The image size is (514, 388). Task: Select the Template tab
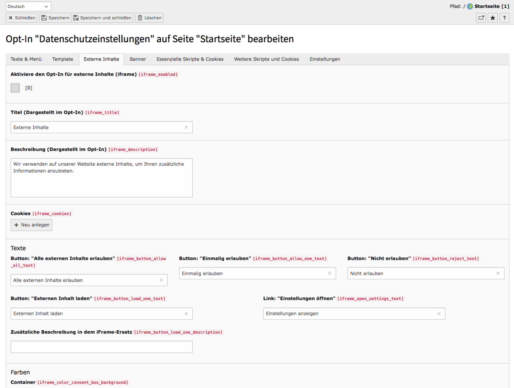pyautogui.click(x=62, y=59)
